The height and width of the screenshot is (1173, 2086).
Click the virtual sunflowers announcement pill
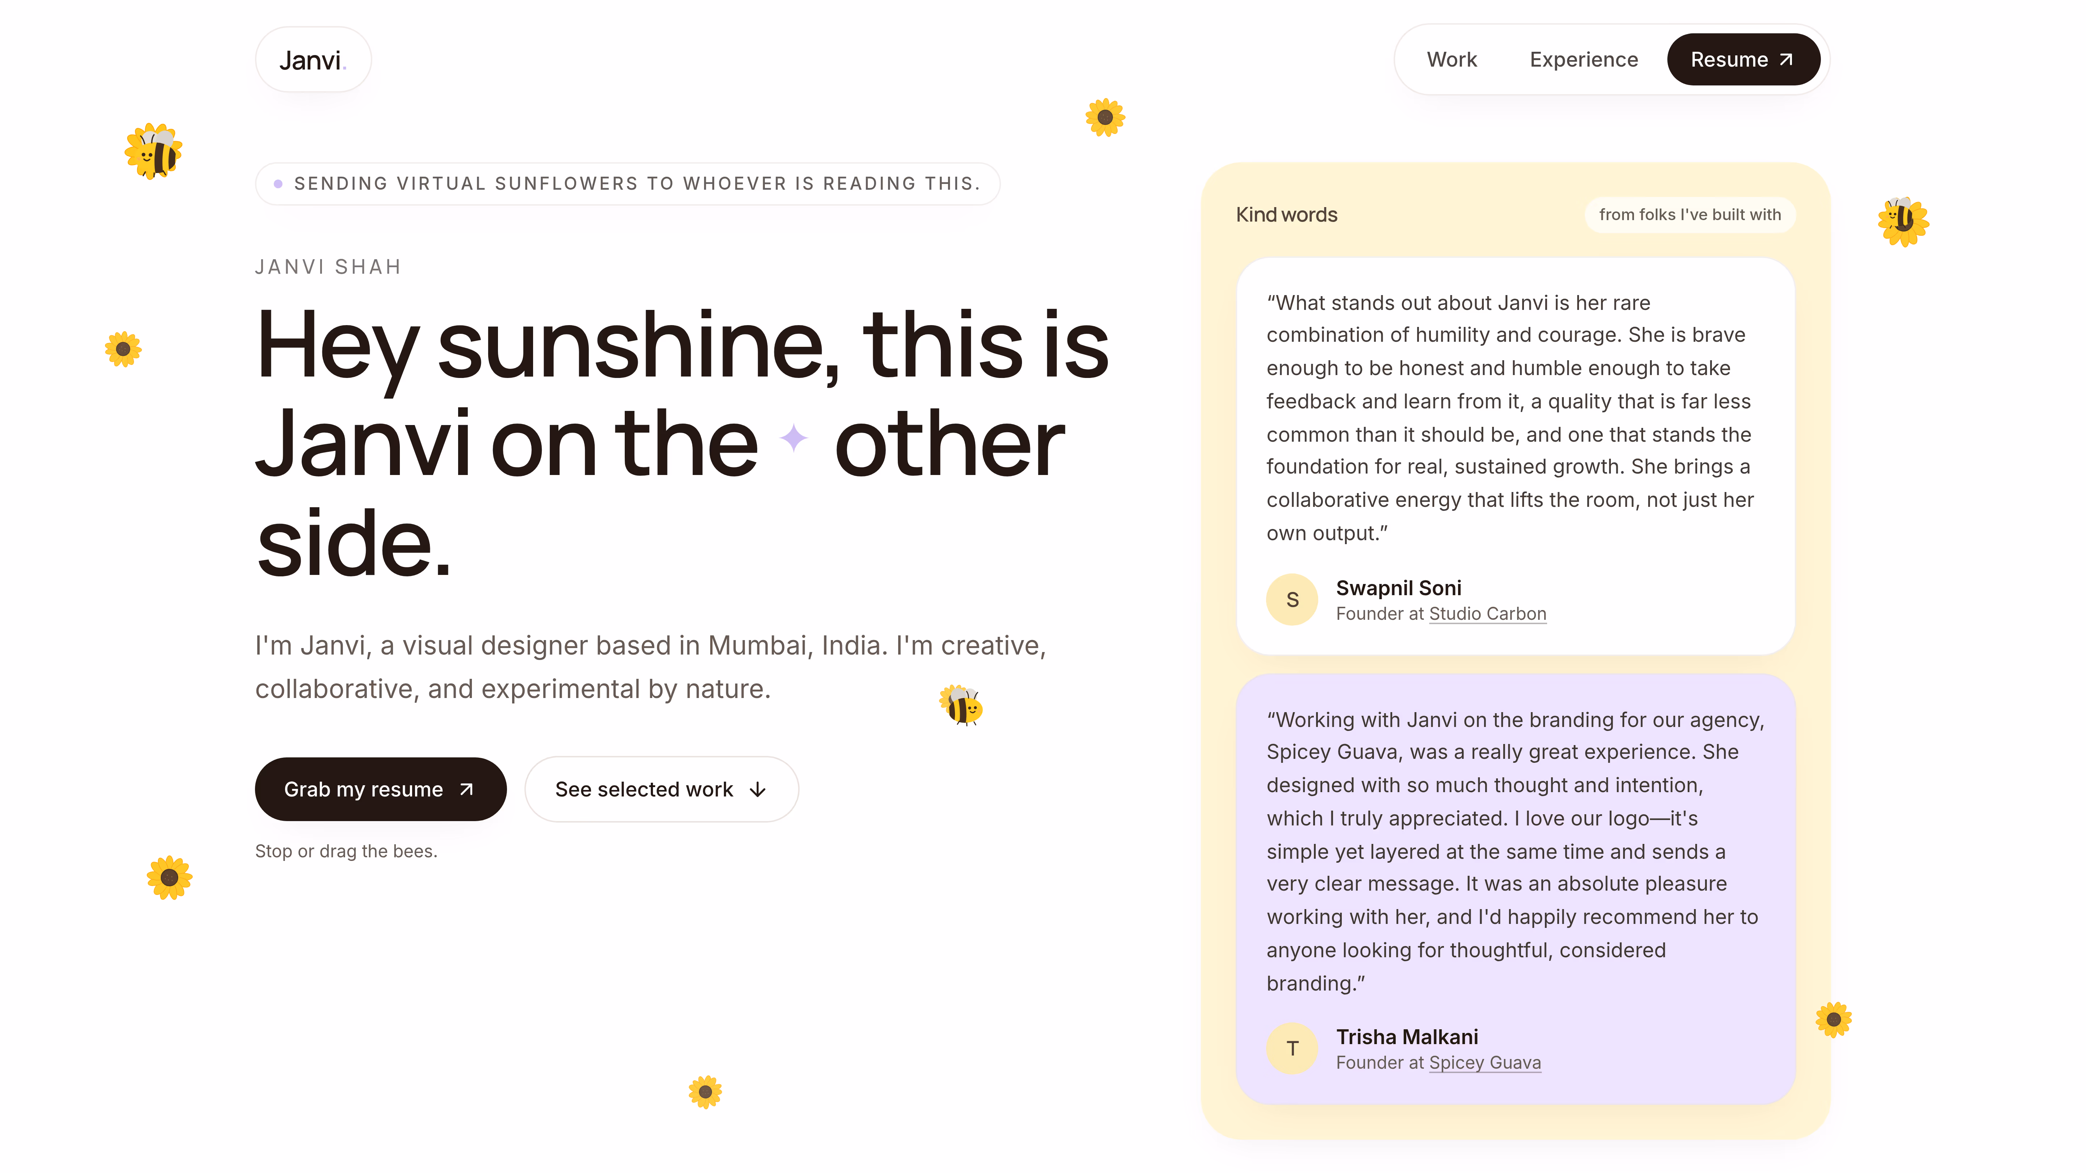tap(628, 184)
